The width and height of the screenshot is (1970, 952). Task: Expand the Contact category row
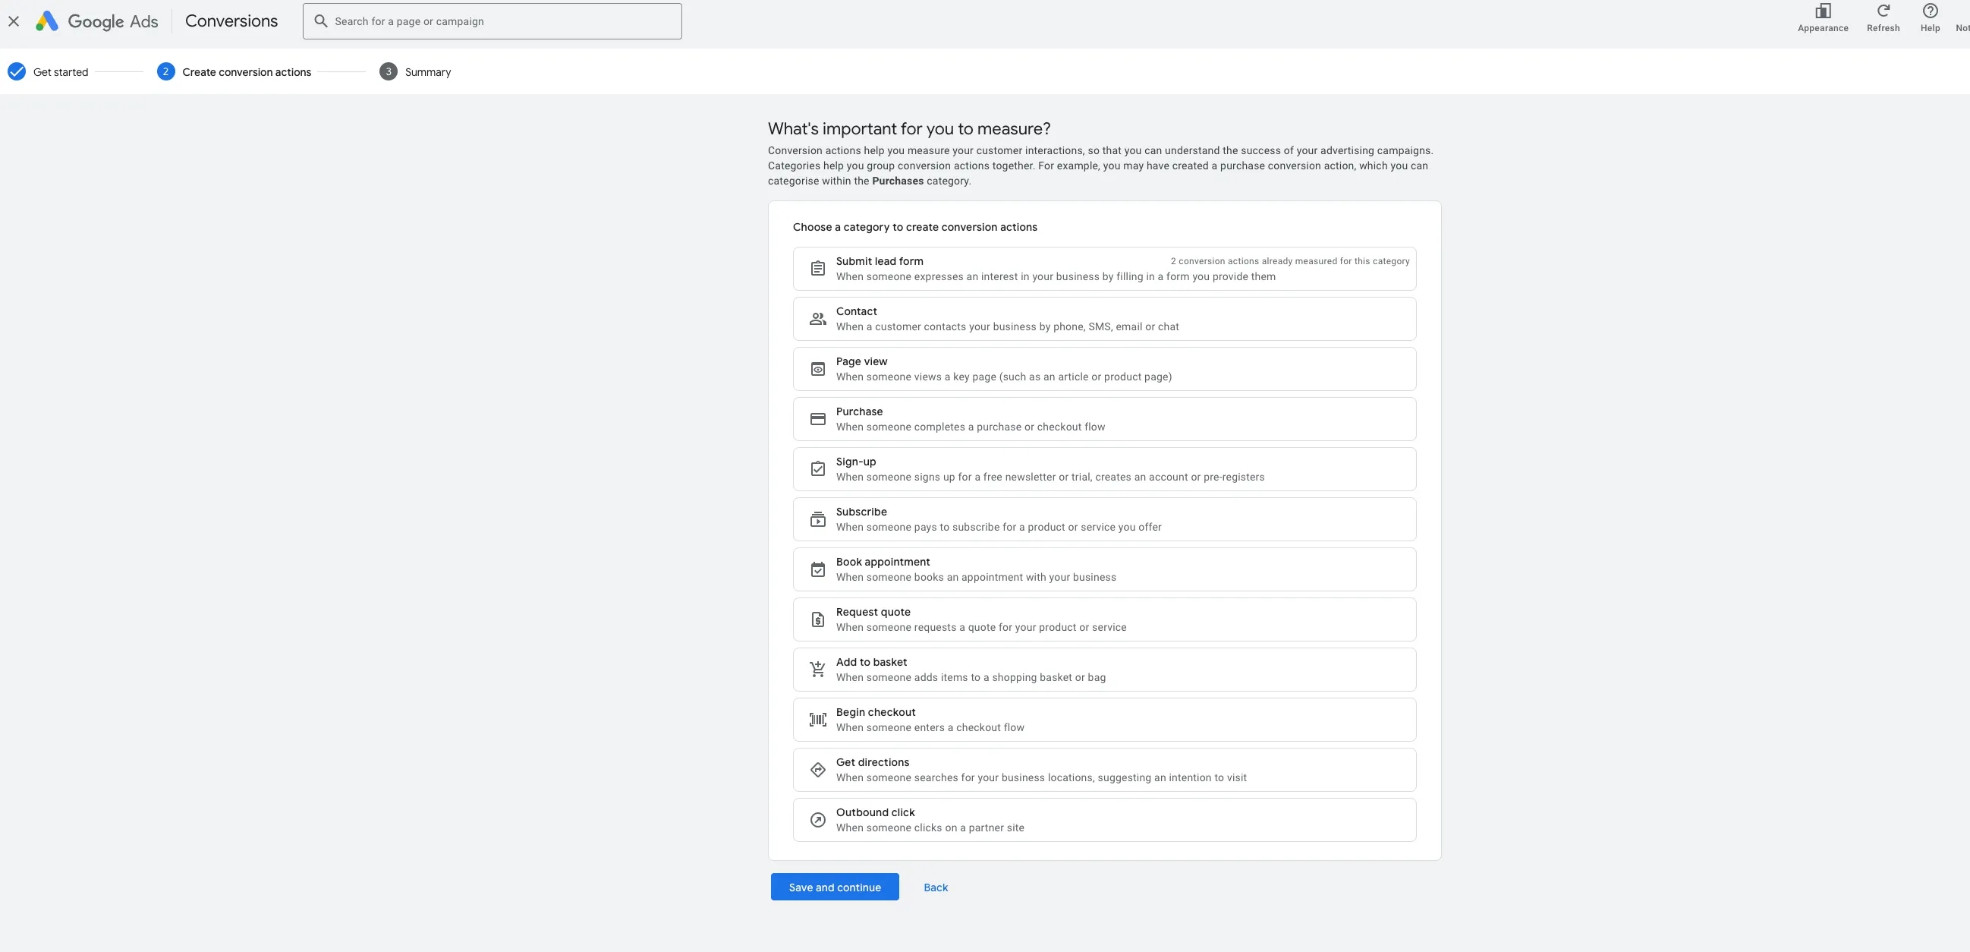(1104, 319)
